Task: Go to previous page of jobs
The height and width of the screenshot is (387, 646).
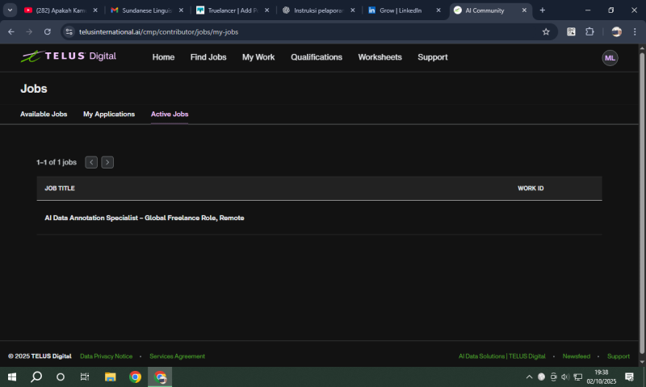Action: pos(91,162)
